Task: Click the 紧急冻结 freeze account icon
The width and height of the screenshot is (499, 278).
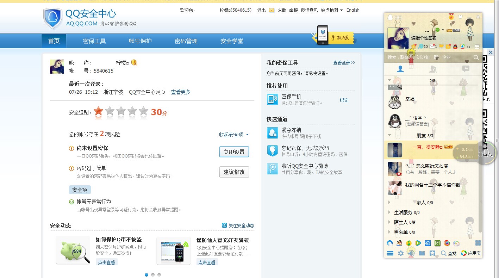Action: (273, 133)
